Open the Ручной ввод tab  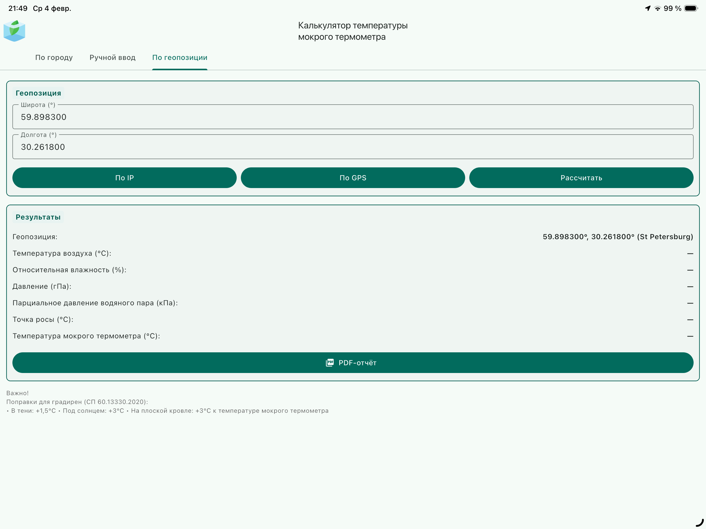(112, 57)
